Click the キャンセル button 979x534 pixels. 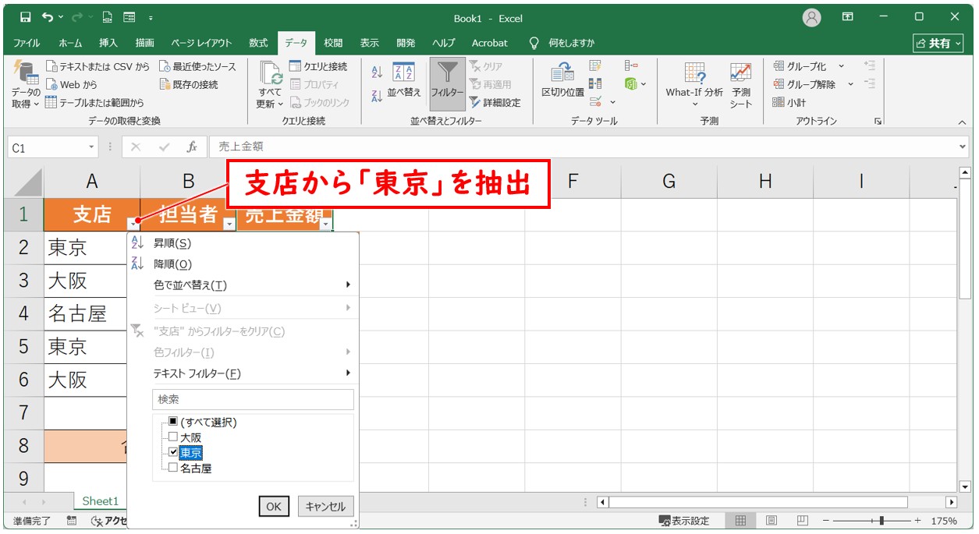(x=325, y=506)
